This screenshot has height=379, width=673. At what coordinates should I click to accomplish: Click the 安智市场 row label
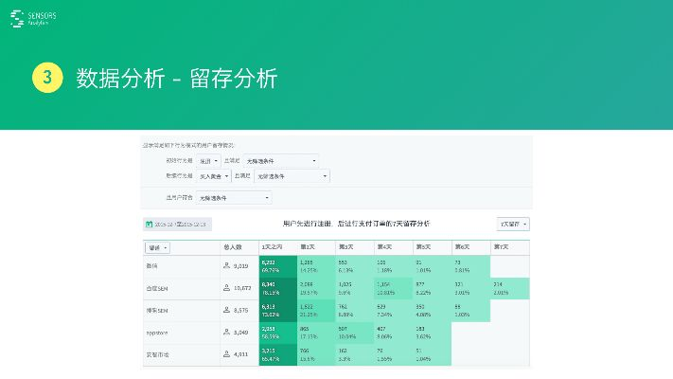click(x=157, y=354)
